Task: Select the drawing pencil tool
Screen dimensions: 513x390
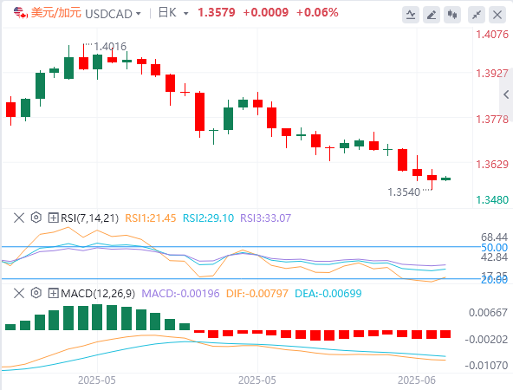Action: coord(432,15)
